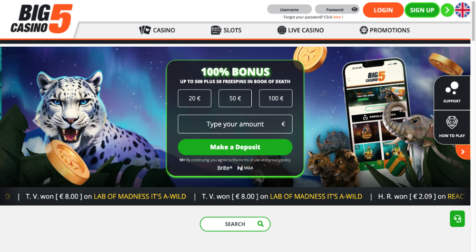Open green headset live chat
Screen dimensions: 476x252
click(x=457, y=219)
